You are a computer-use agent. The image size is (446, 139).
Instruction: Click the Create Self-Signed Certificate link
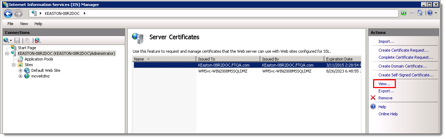(x=406, y=75)
